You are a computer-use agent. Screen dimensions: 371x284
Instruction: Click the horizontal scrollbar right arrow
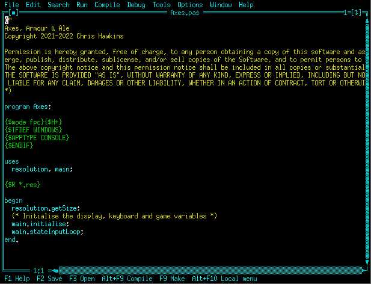pyautogui.click(x=363, y=270)
